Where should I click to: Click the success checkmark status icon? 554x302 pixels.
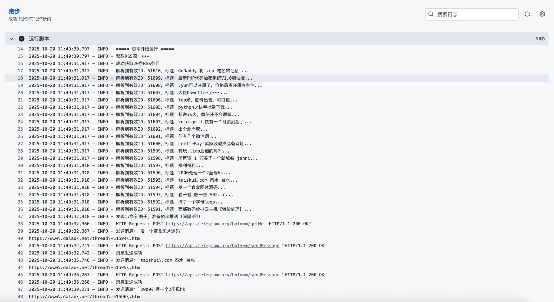click(22, 39)
